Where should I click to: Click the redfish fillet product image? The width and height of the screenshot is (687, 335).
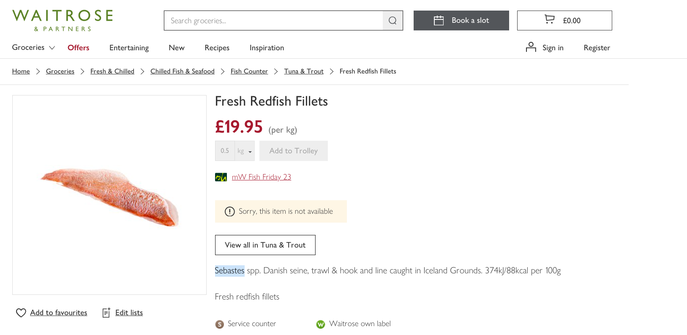coord(109,195)
